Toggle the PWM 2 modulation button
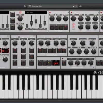 coord(32,57)
